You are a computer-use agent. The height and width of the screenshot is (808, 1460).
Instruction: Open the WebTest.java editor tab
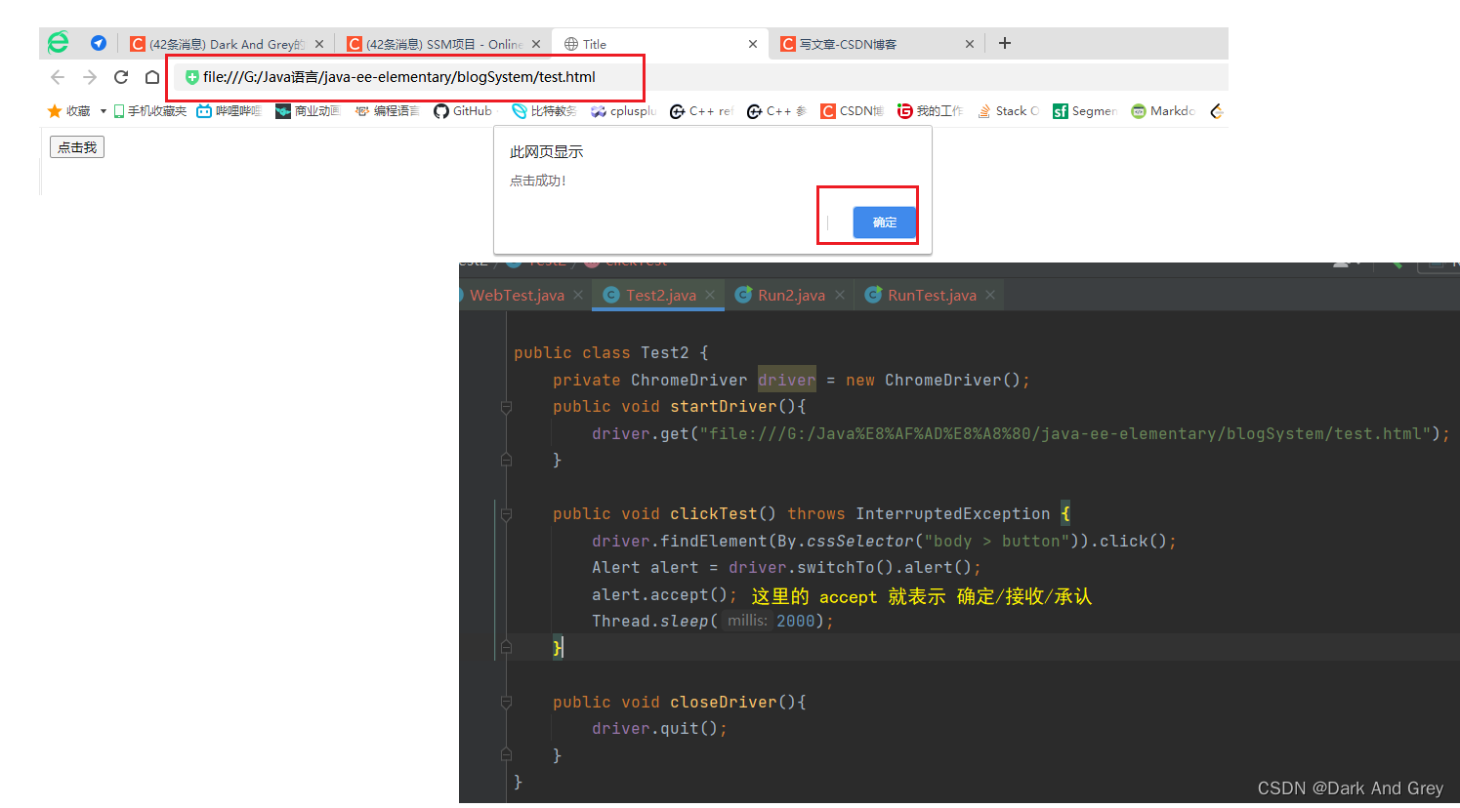517,295
